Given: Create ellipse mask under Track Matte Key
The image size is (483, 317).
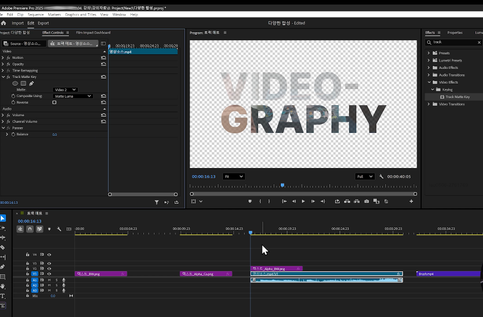Looking at the screenshot, I should [x=15, y=83].
